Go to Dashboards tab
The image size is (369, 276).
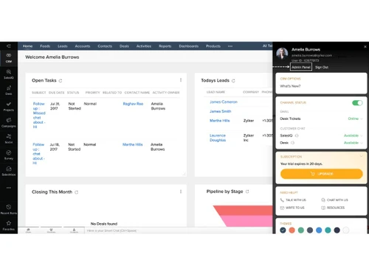(189, 46)
